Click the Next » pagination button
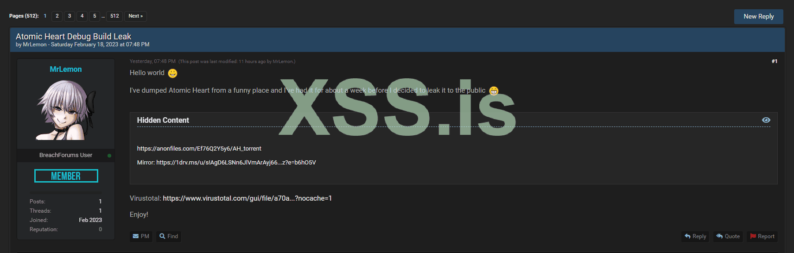Viewport: 794px width, 253px height. 135,16
